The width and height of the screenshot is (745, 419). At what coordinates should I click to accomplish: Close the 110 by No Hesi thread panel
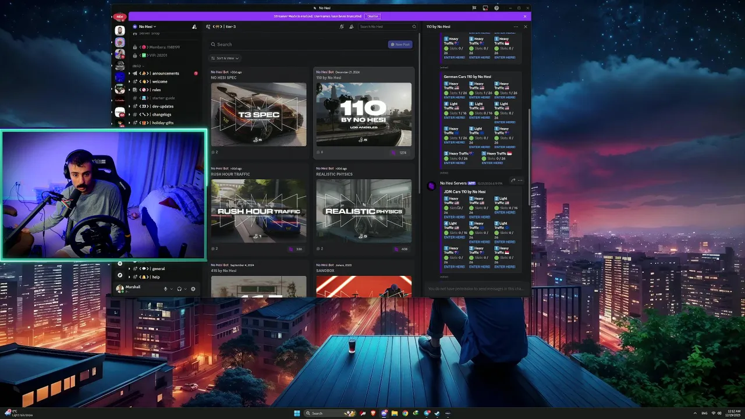(525, 27)
